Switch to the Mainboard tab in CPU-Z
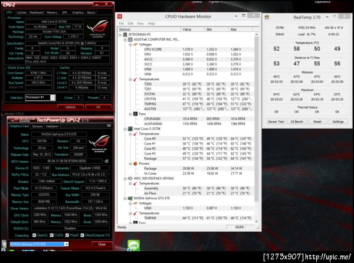Image resolution: width=354 pixels, height=263 pixels. point(37,12)
